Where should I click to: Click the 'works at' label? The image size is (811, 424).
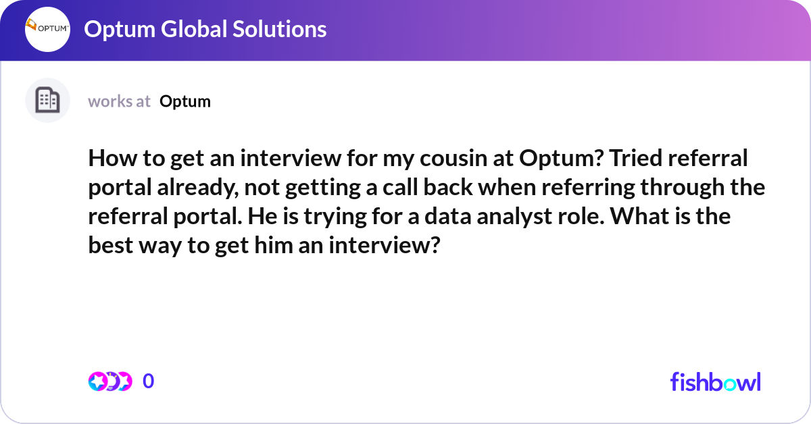click(119, 101)
